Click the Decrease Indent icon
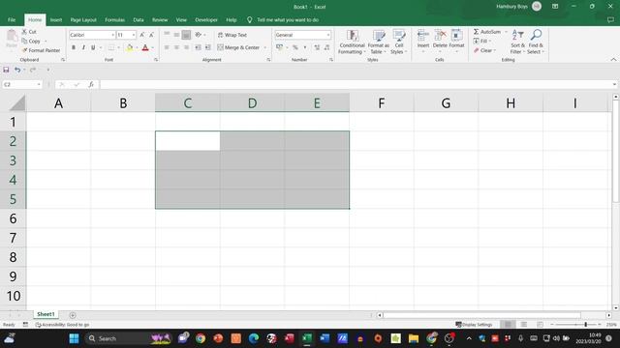The width and height of the screenshot is (620, 348). pos(198,47)
